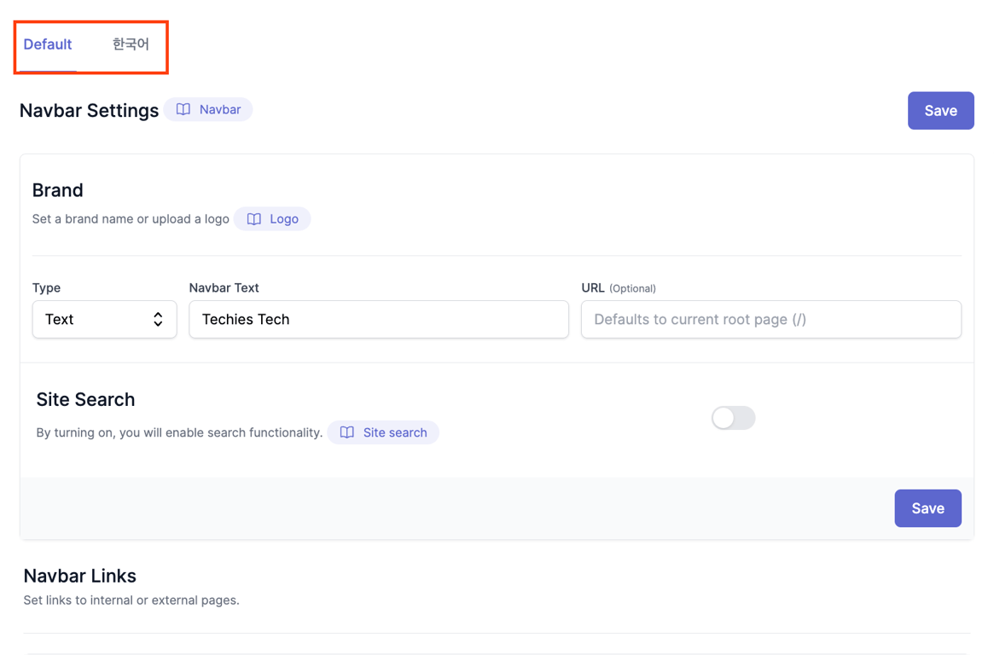Open the Site search docs link text
Image resolution: width=994 pixels, height=655 pixels.
[395, 432]
